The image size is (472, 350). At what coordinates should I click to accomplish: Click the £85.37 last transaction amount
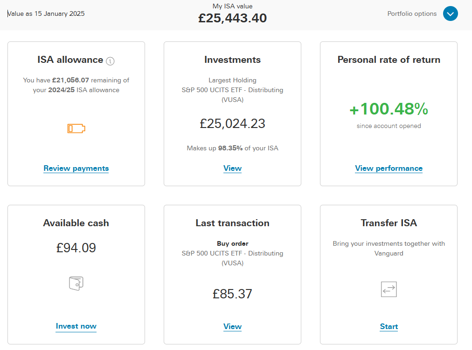click(x=232, y=294)
